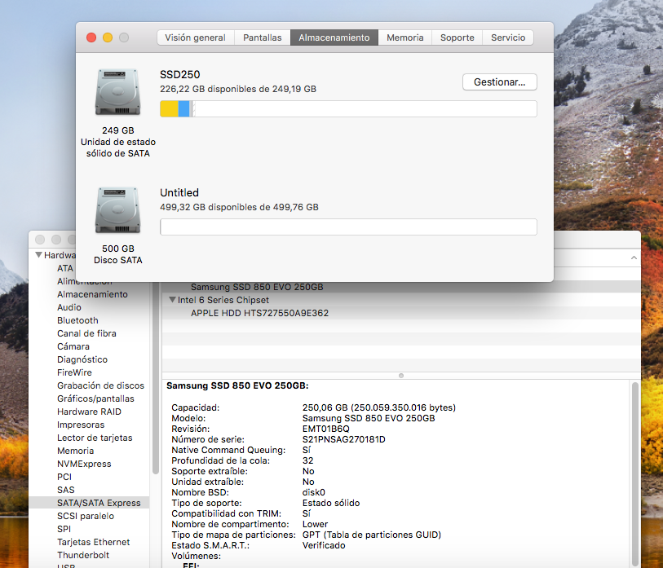
Task: Open Thunderbolt in the hardware list
Action: click(83, 555)
